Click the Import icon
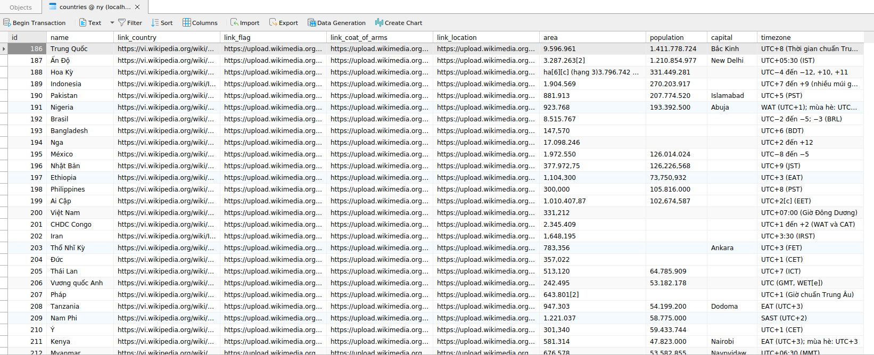The height and width of the screenshot is (355, 874). [x=234, y=22]
